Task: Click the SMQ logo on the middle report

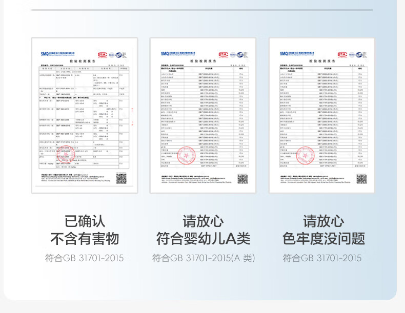Action: (165, 53)
